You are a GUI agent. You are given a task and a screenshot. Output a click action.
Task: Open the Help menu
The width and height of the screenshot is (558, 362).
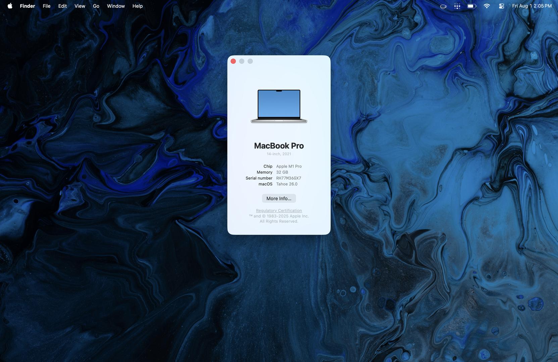click(x=138, y=6)
